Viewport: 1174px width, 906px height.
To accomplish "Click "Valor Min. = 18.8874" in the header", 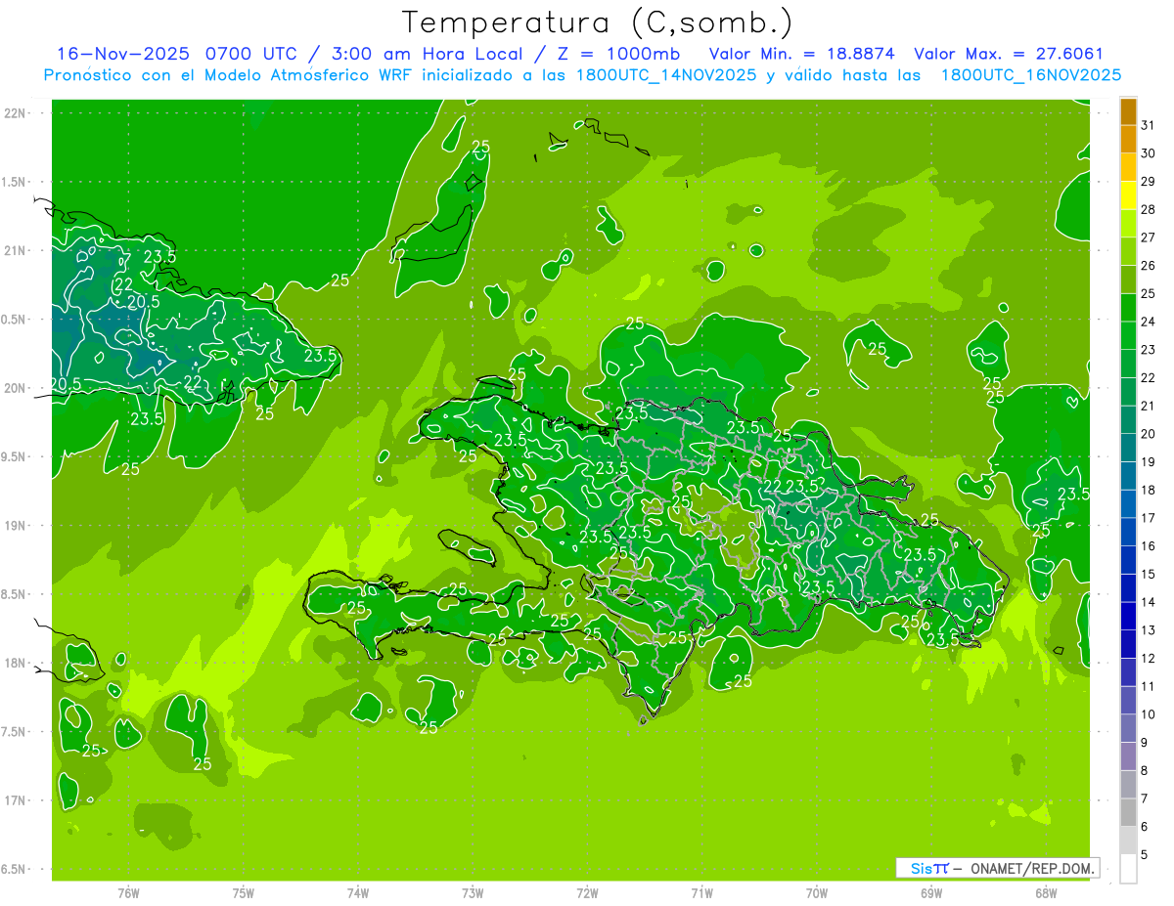I will click(802, 54).
